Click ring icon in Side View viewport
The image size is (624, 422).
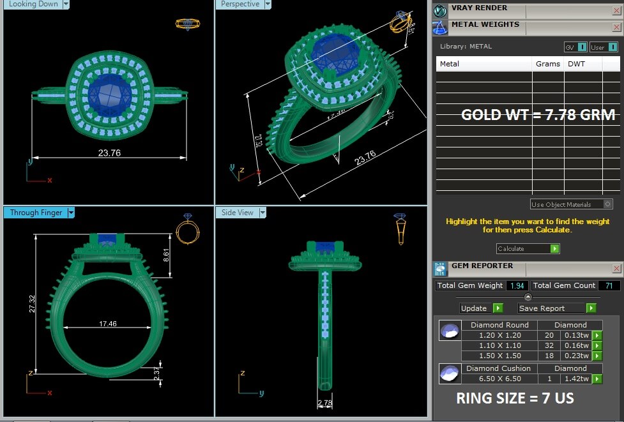(x=400, y=229)
